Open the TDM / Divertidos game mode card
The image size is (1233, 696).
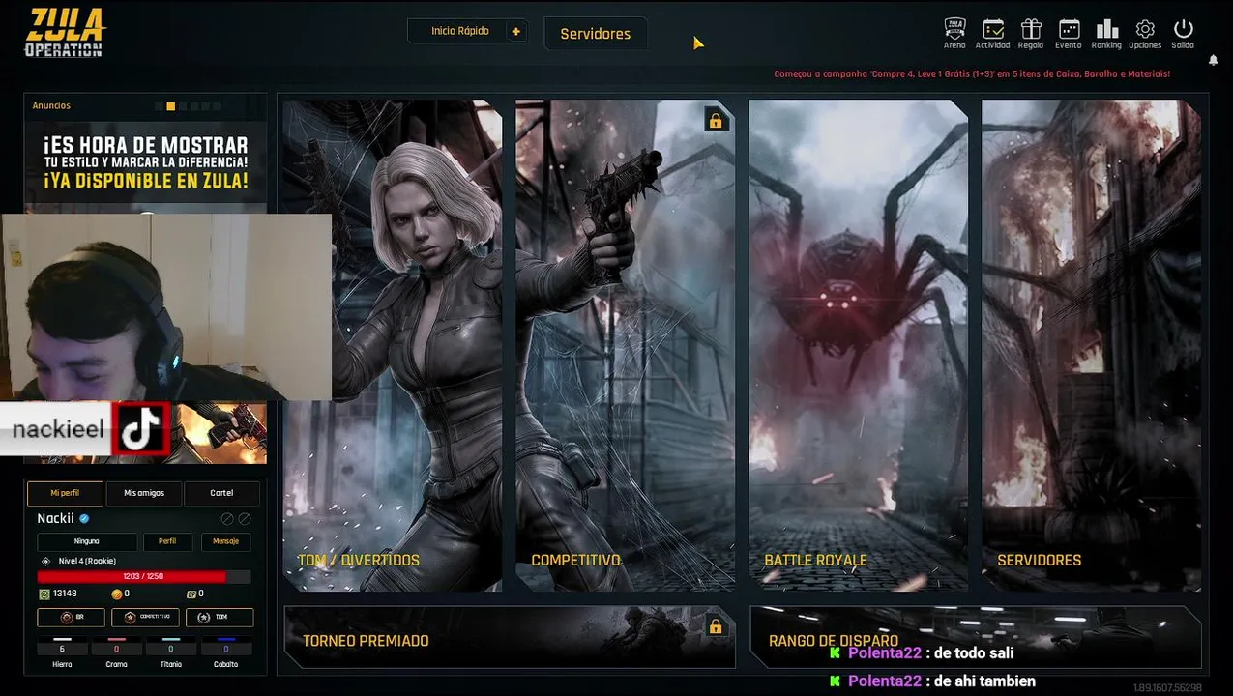(x=393, y=344)
